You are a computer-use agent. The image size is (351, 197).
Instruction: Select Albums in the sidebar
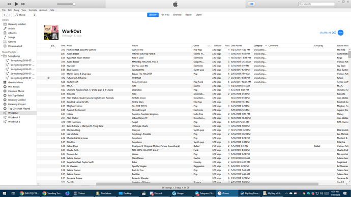(x=12, y=33)
